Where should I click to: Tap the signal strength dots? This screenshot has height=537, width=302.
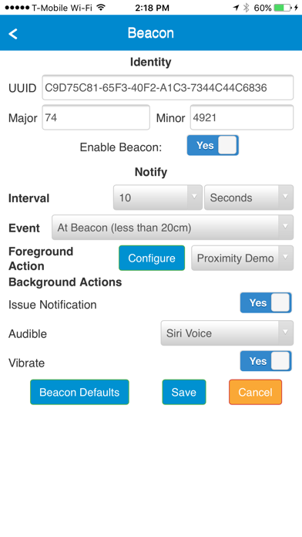(x=17, y=8)
